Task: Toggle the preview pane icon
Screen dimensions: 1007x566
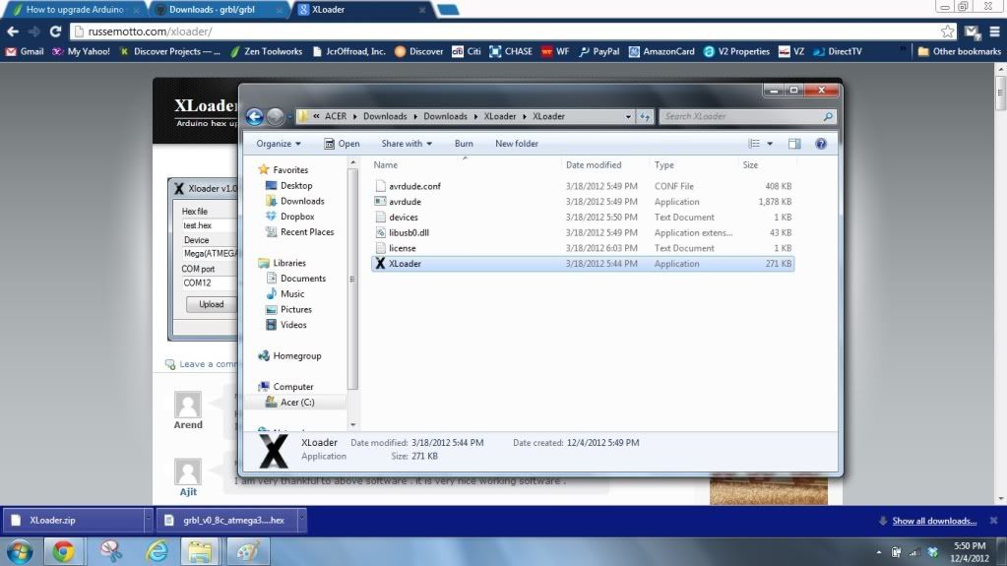Action: click(x=794, y=144)
